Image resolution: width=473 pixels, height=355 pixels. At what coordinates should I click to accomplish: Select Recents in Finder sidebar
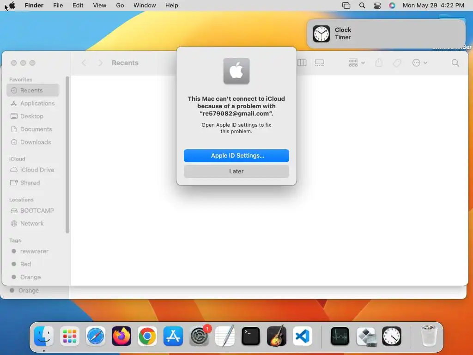pyautogui.click(x=33, y=90)
